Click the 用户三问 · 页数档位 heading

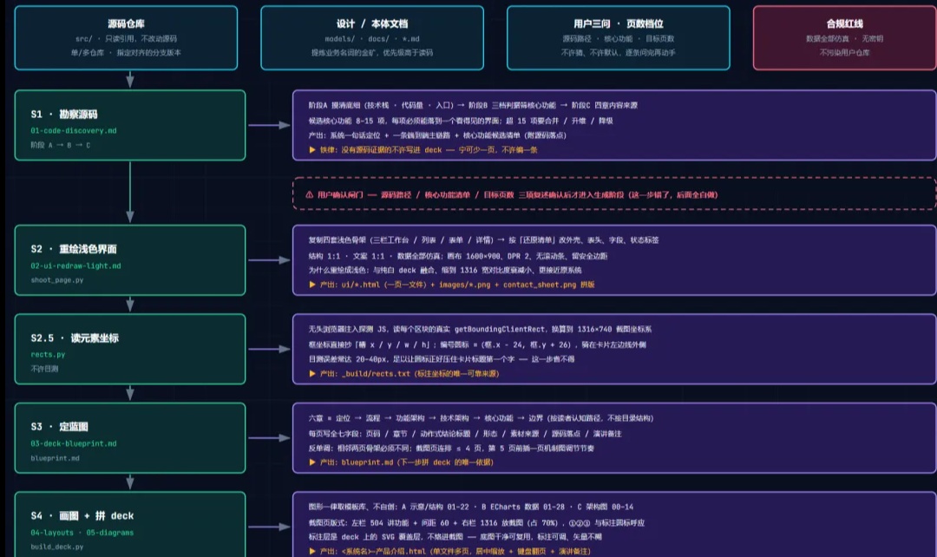(618, 24)
